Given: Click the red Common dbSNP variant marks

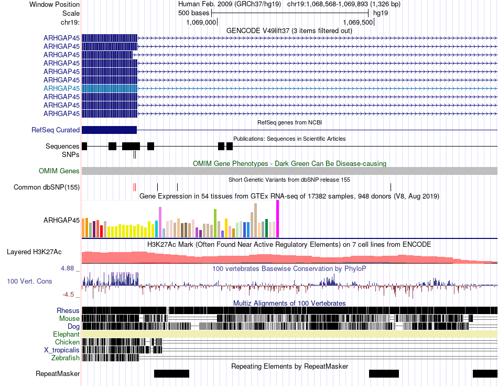Looking at the screenshot, I should tap(135, 187).
